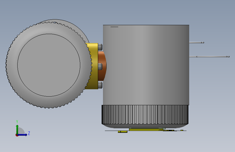
Task: Select the knurled ring below the housing
Action: coord(145,115)
